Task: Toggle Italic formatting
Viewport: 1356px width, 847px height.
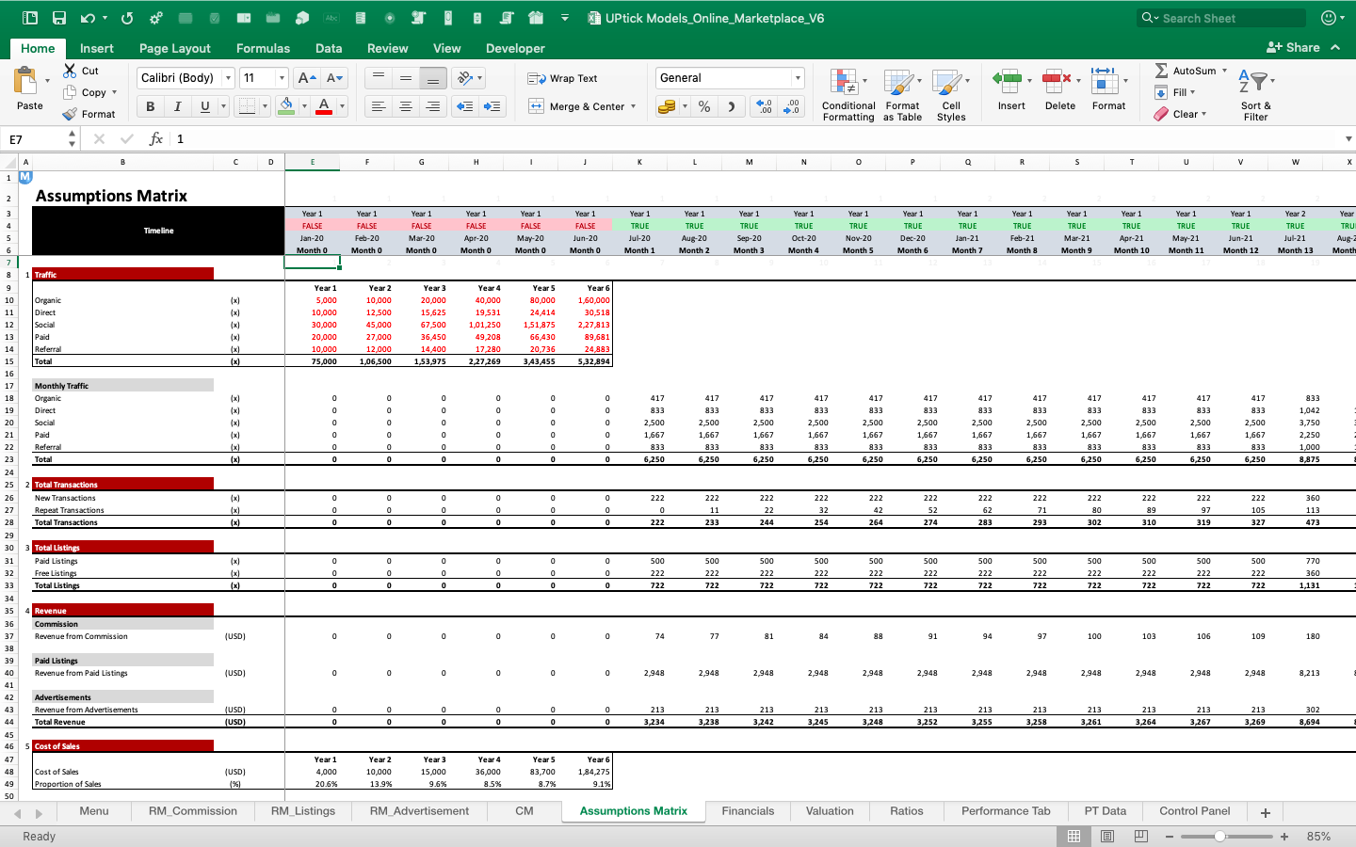Action: pos(178,106)
